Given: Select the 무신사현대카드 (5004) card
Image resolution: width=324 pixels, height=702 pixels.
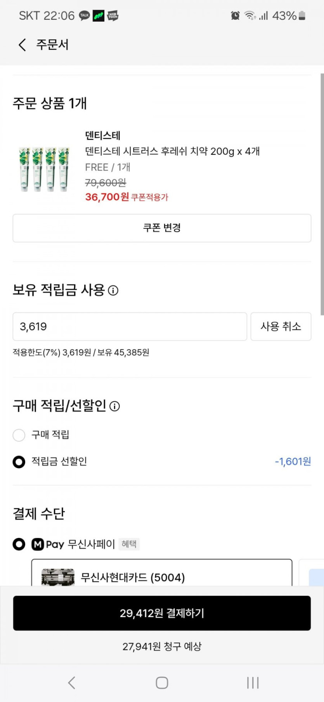Looking at the screenshot, I should point(161,574).
